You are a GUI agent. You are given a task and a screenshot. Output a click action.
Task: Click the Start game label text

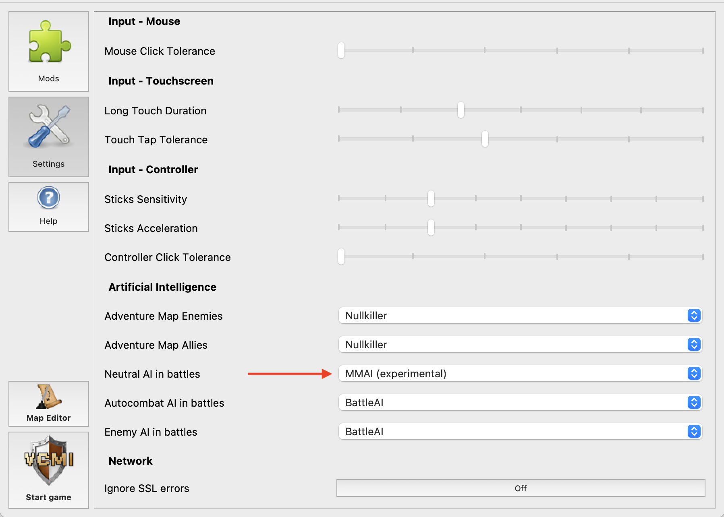click(x=49, y=497)
